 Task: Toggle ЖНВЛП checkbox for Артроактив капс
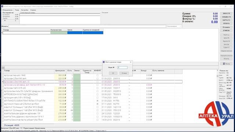tap(97, 75)
